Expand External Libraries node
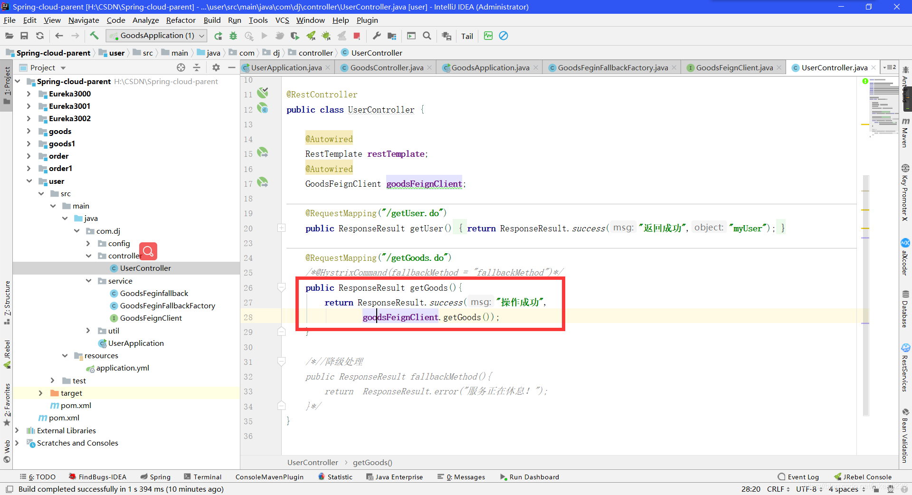 (x=17, y=430)
